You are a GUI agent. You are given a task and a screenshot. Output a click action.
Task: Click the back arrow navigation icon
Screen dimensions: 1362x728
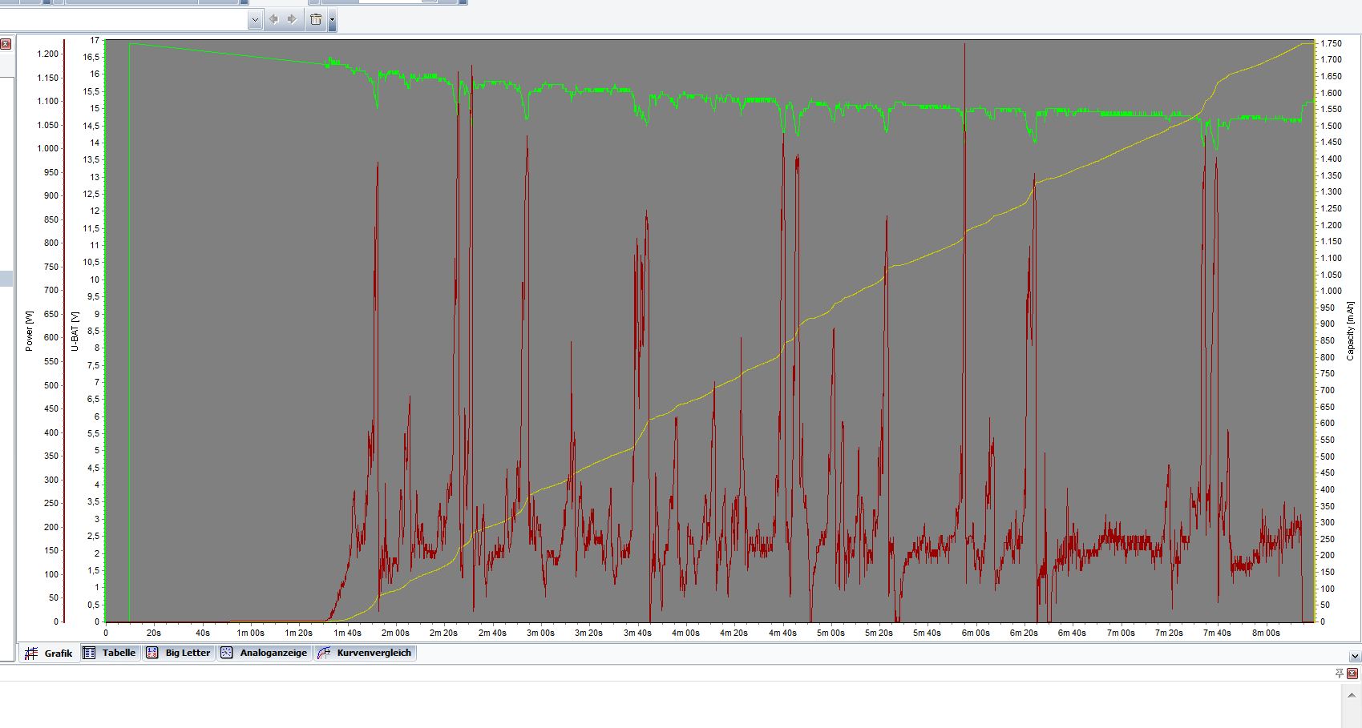pyautogui.click(x=273, y=19)
